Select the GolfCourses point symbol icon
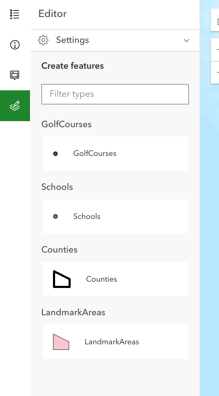This screenshot has width=219, height=396. pos(55,153)
